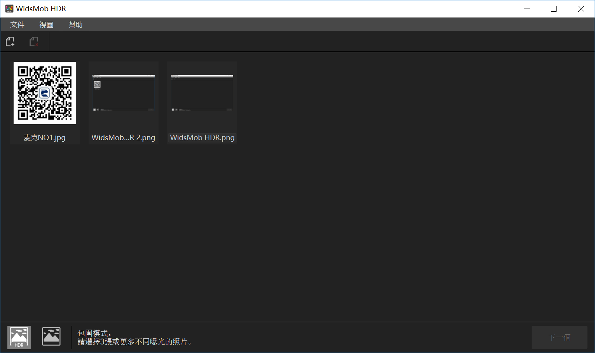Minimize the WidsMob HDR window
595x353 pixels.
[527, 9]
